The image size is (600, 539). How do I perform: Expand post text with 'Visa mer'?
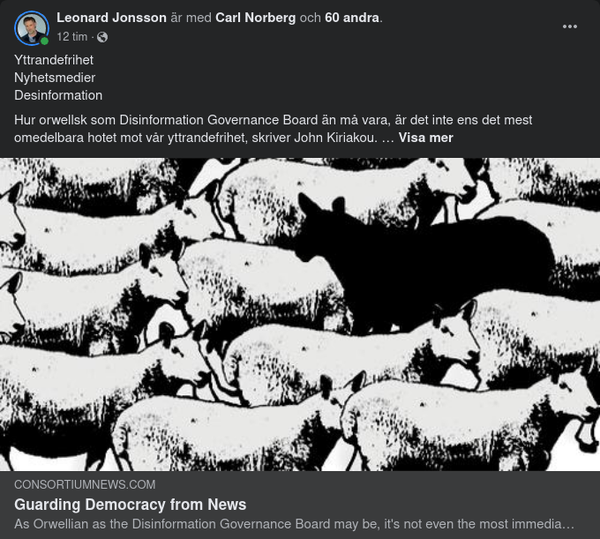pos(425,138)
